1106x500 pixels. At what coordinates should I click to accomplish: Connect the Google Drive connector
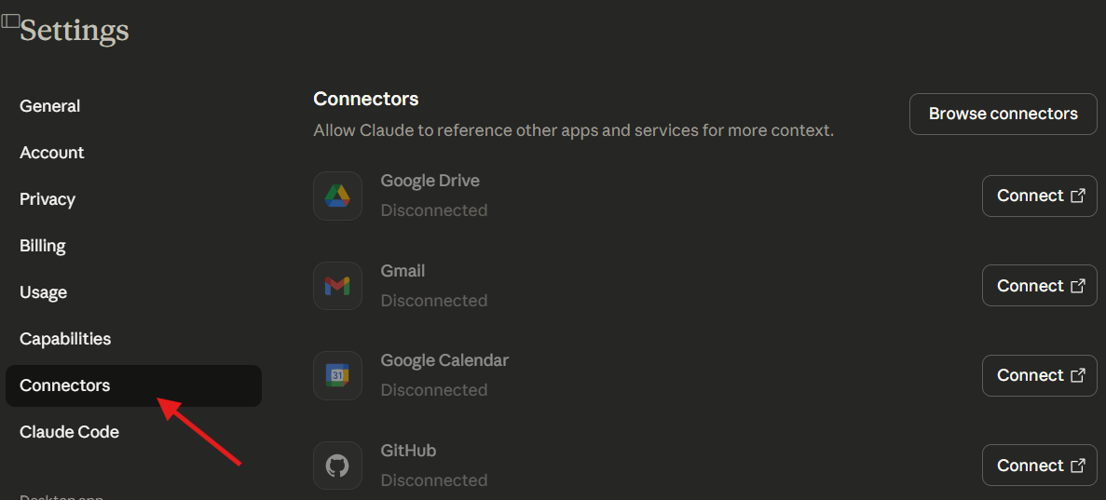[1039, 196]
